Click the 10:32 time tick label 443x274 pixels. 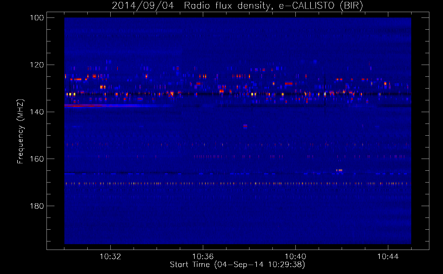click(110, 257)
